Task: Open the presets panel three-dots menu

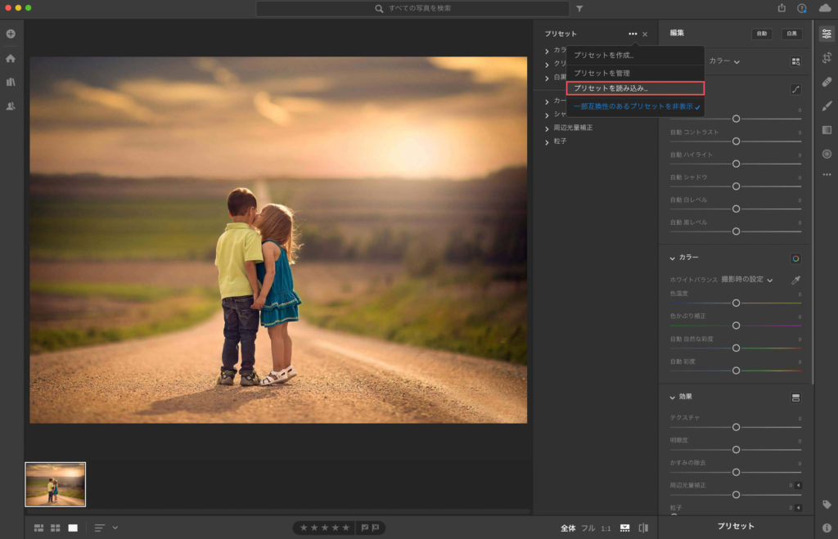Action: point(633,34)
